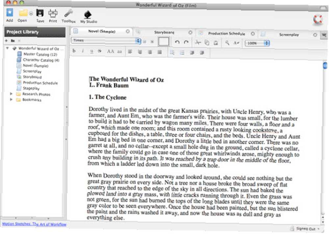Click the delete item icon in Project Library
The height and width of the screenshot is (234, 329).
pos(19,40)
